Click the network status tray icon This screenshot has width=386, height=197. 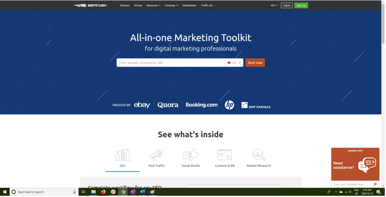click(x=346, y=192)
